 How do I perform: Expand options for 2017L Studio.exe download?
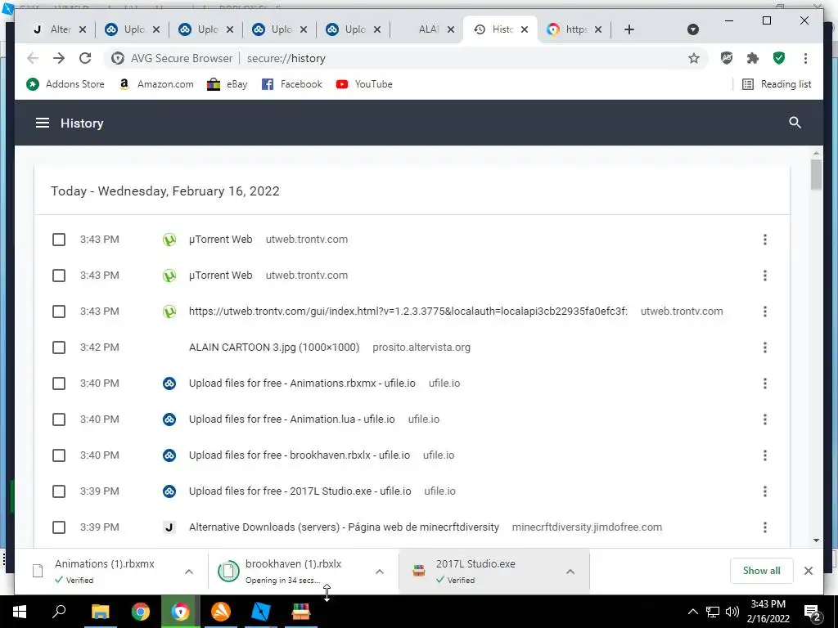click(x=570, y=572)
